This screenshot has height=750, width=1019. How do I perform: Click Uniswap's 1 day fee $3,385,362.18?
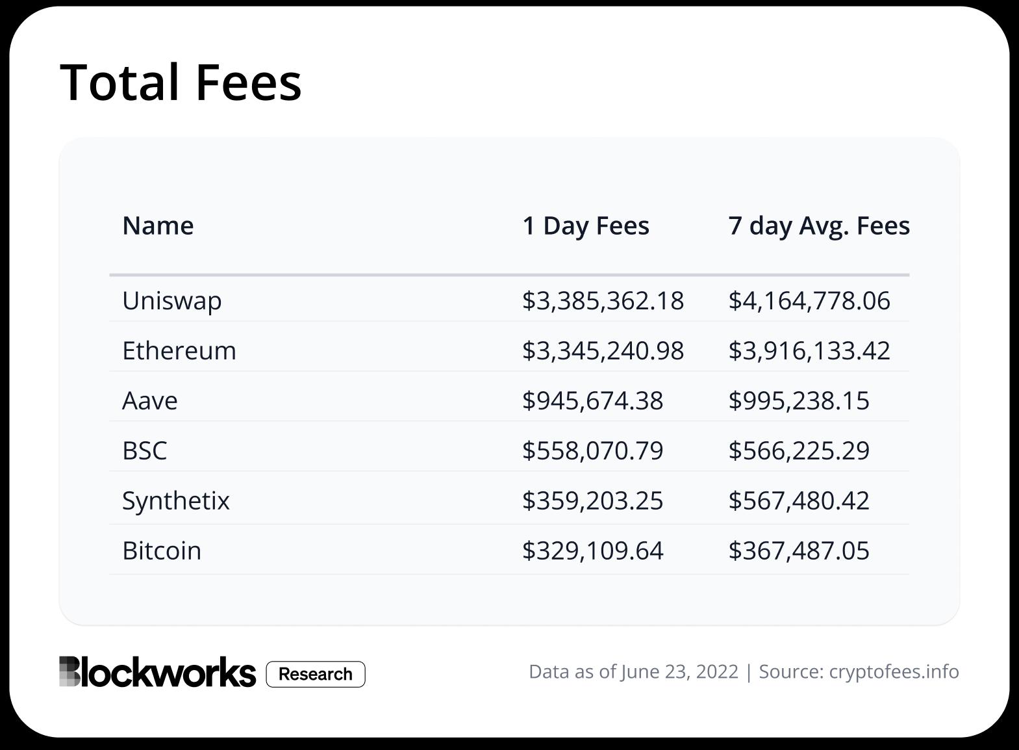coord(603,301)
